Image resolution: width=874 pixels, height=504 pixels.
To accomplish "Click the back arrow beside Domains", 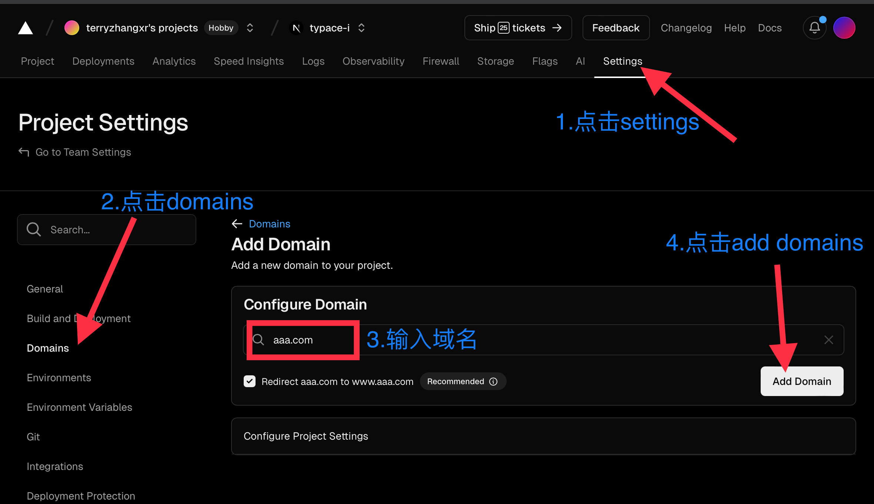I will click(237, 224).
